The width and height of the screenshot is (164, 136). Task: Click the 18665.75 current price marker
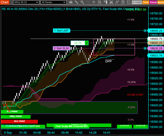pyautogui.click(x=156, y=39)
